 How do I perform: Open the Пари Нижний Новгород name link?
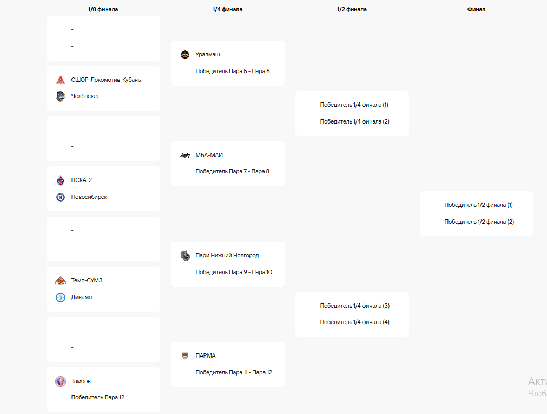(227, 256)
